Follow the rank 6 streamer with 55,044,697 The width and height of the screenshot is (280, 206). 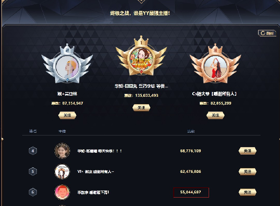coord(247,192)
